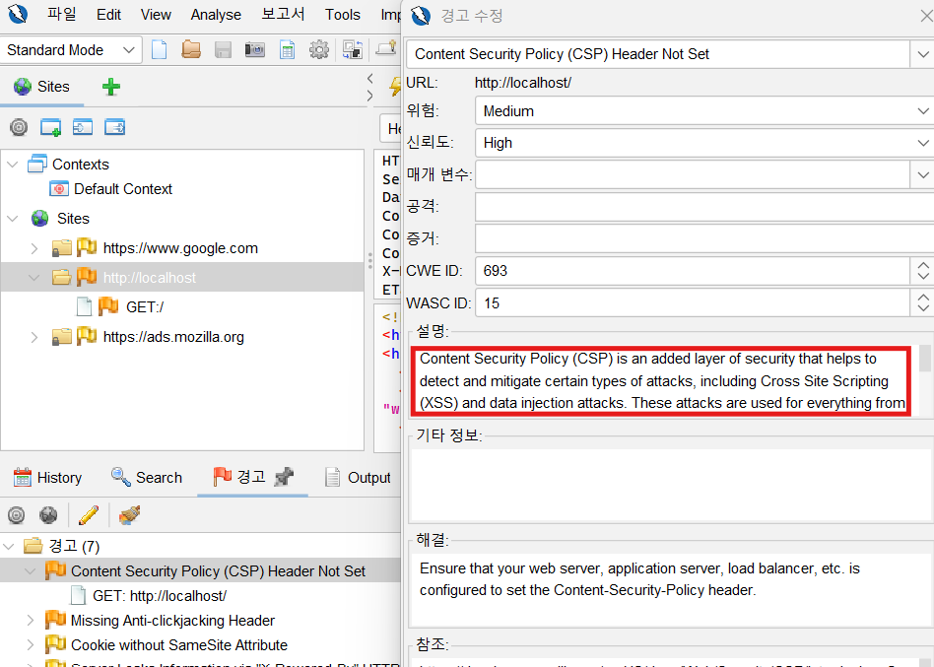934x667 pixels.
Task: Click the broom Delete All Alerts icon
Action: click(x=129, y=515)
